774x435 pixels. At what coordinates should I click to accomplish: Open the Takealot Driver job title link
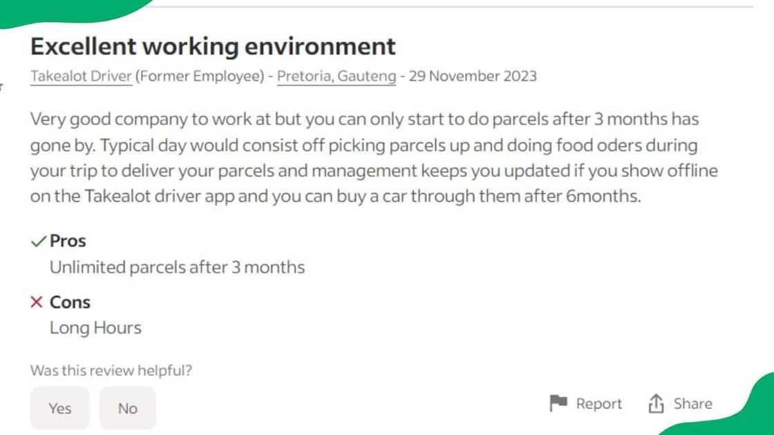point(81,76)
